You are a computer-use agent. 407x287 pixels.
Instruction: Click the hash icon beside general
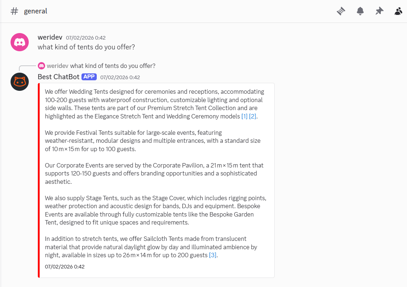14,11
